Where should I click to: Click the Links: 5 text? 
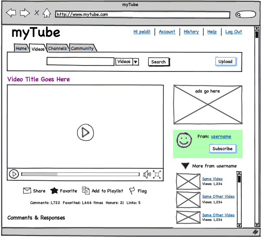pyautogui.click(x=134, y=203)
